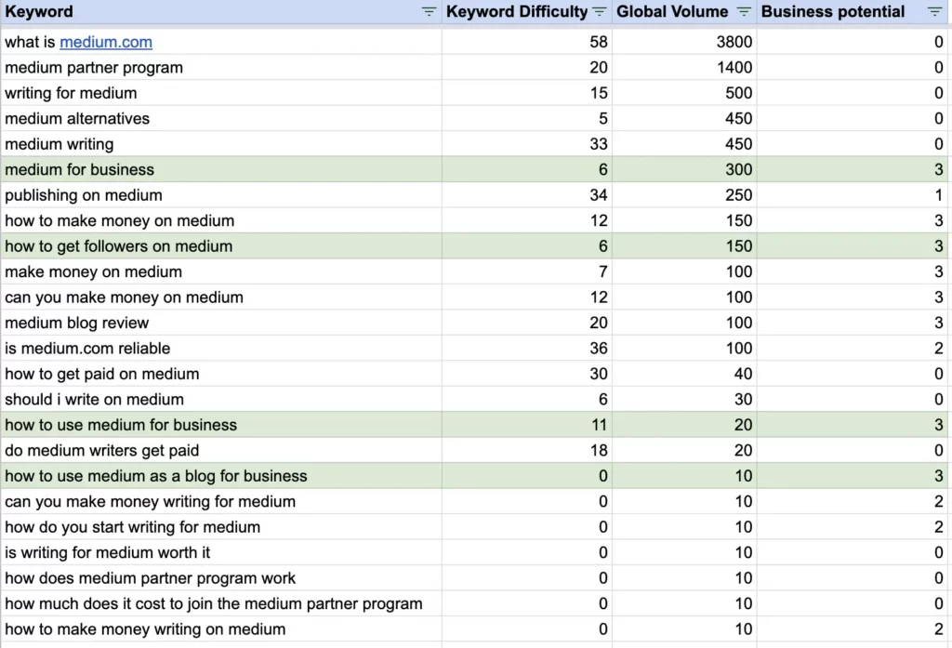Screen dimensions: 952x648
Task: Select the Global Volume header cell
Action: [672, 12]
